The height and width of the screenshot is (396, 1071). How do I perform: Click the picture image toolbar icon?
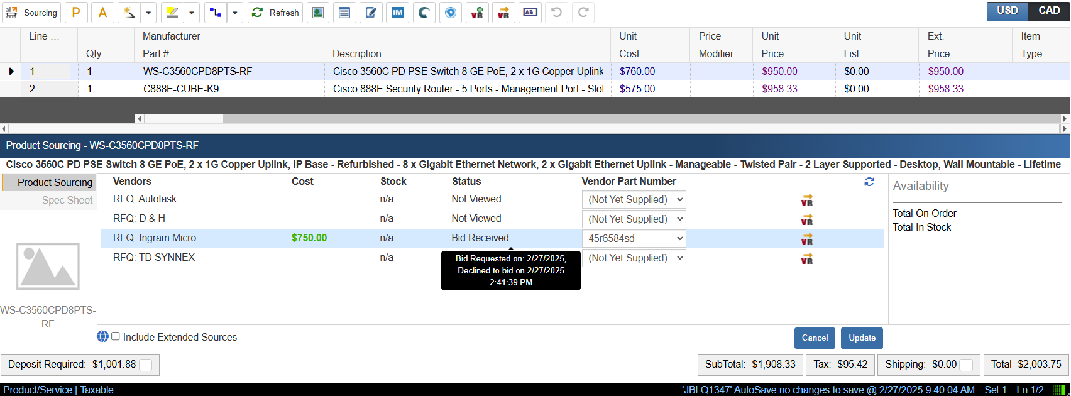pyautogui.click(x=318, y=13)
